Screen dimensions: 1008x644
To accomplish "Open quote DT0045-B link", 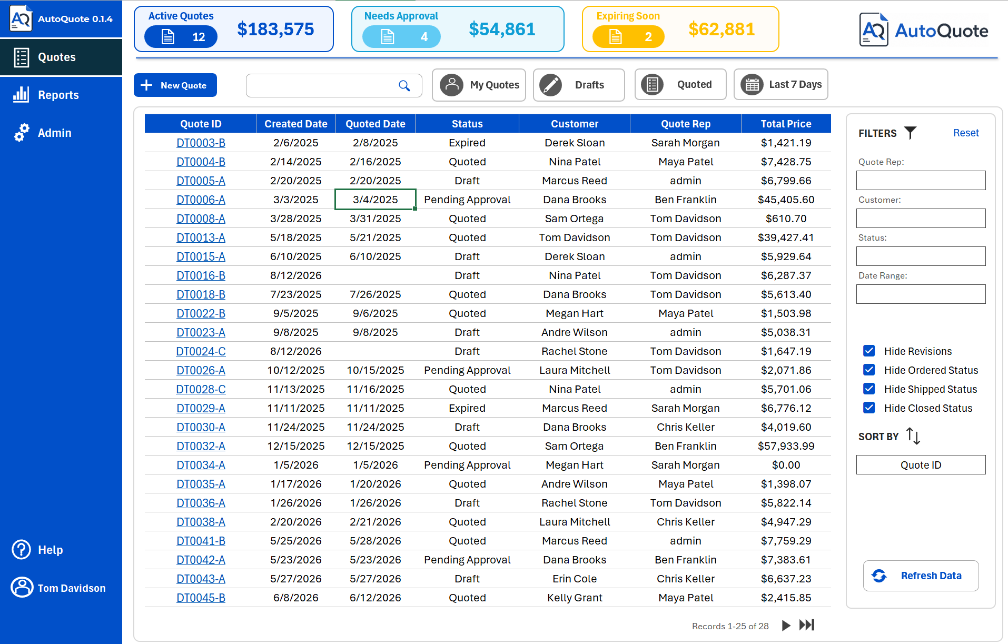I will click(x=201, y=598).
